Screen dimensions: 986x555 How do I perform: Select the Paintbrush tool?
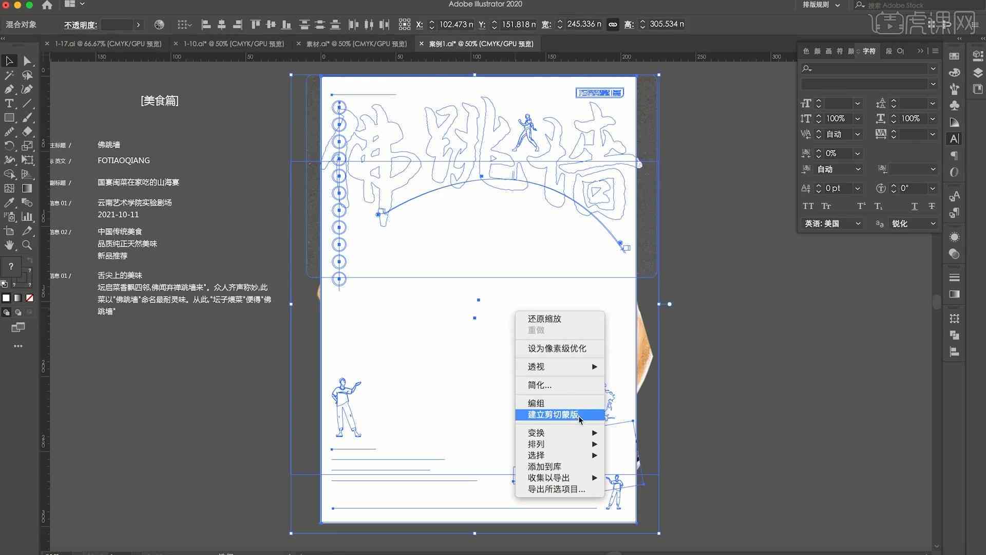27,118
